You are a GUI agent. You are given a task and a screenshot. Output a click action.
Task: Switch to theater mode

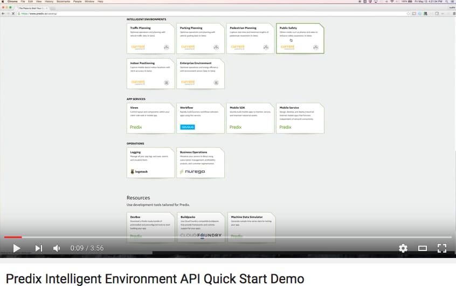(x=423, y=248)
